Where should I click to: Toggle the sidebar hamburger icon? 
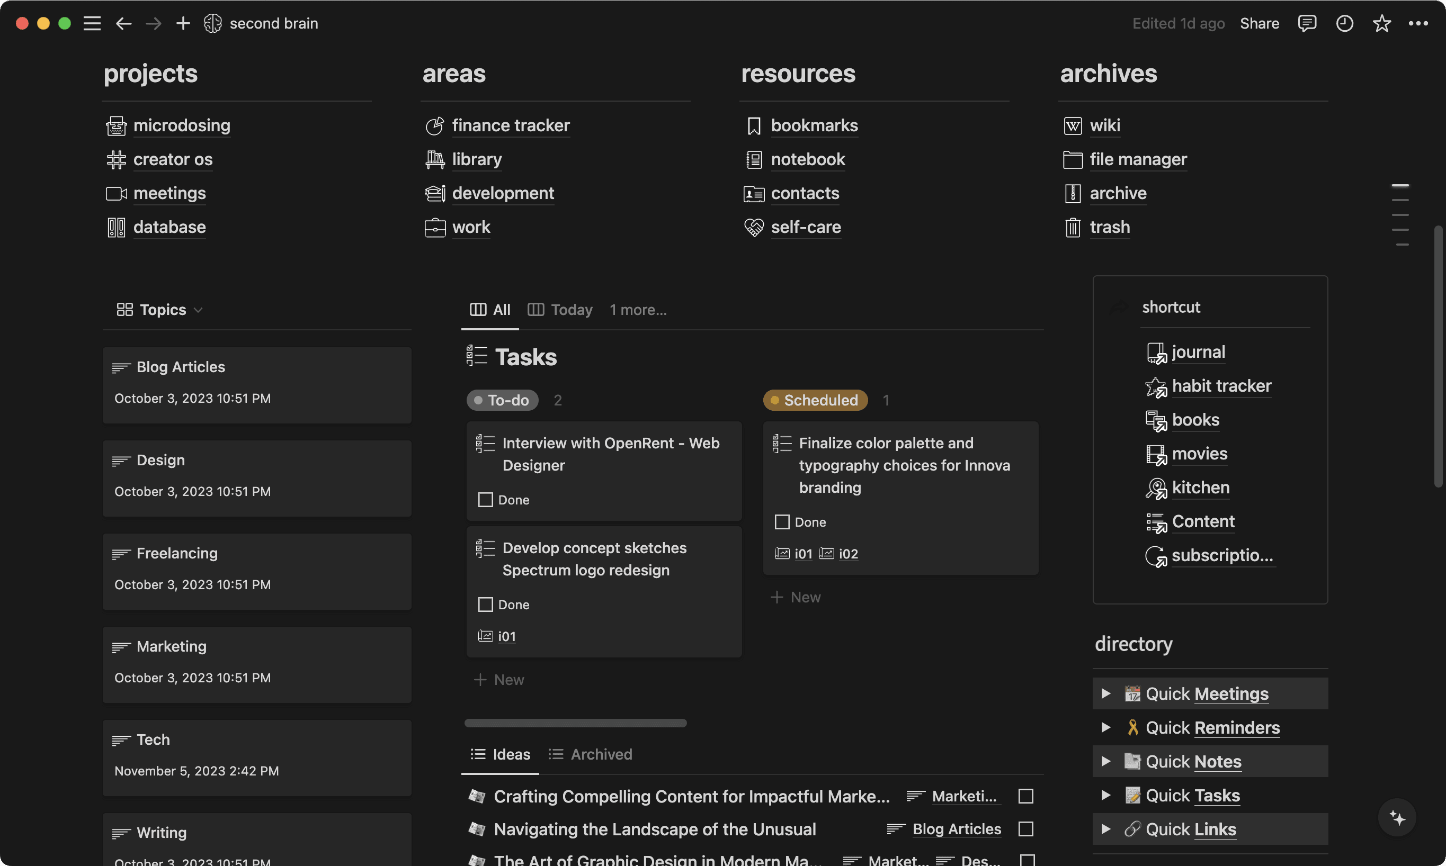pyautogui.click(x=92, y=23)
